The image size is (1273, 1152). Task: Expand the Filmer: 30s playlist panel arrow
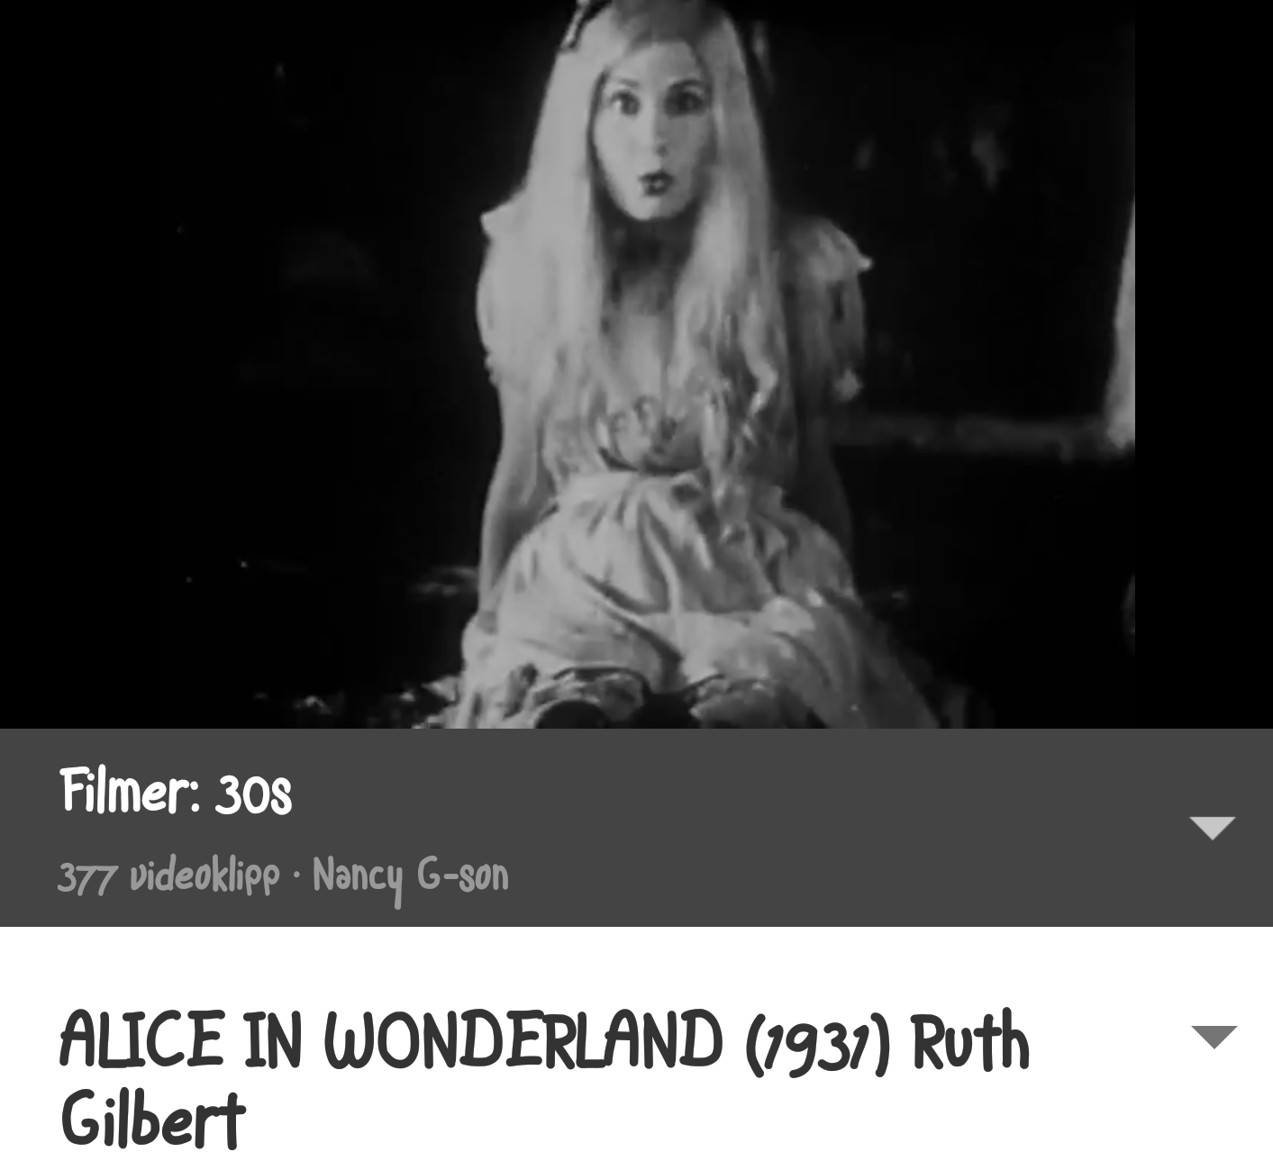pyautogui.click(x=1212, y=827)
